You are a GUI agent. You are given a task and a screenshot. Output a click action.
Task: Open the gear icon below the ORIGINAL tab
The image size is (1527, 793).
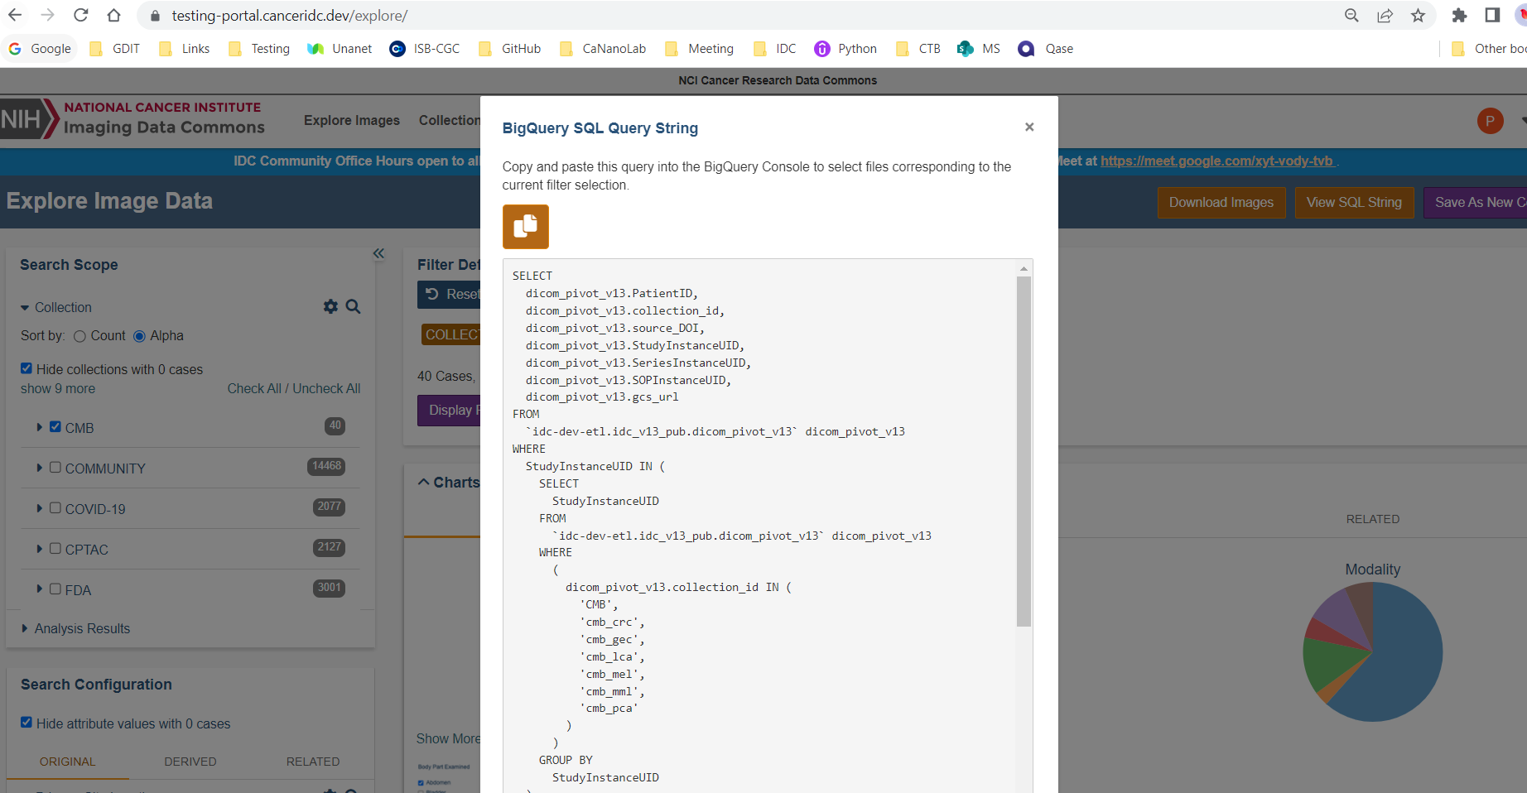click(330, 791)
